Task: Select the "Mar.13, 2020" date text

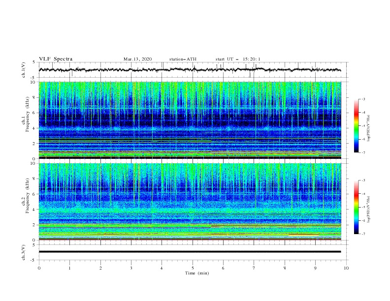Action: (137, 59)
